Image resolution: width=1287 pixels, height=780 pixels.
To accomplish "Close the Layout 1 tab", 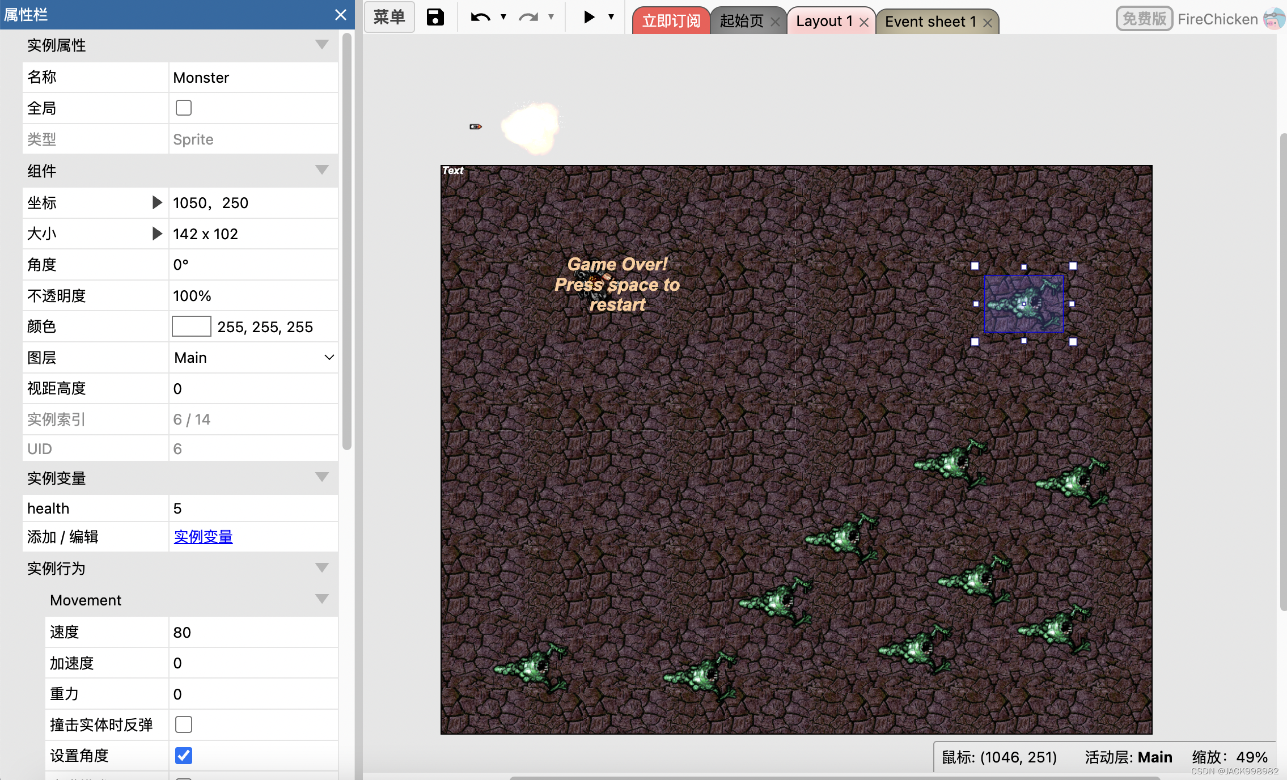I will click(x=864, y=22).
